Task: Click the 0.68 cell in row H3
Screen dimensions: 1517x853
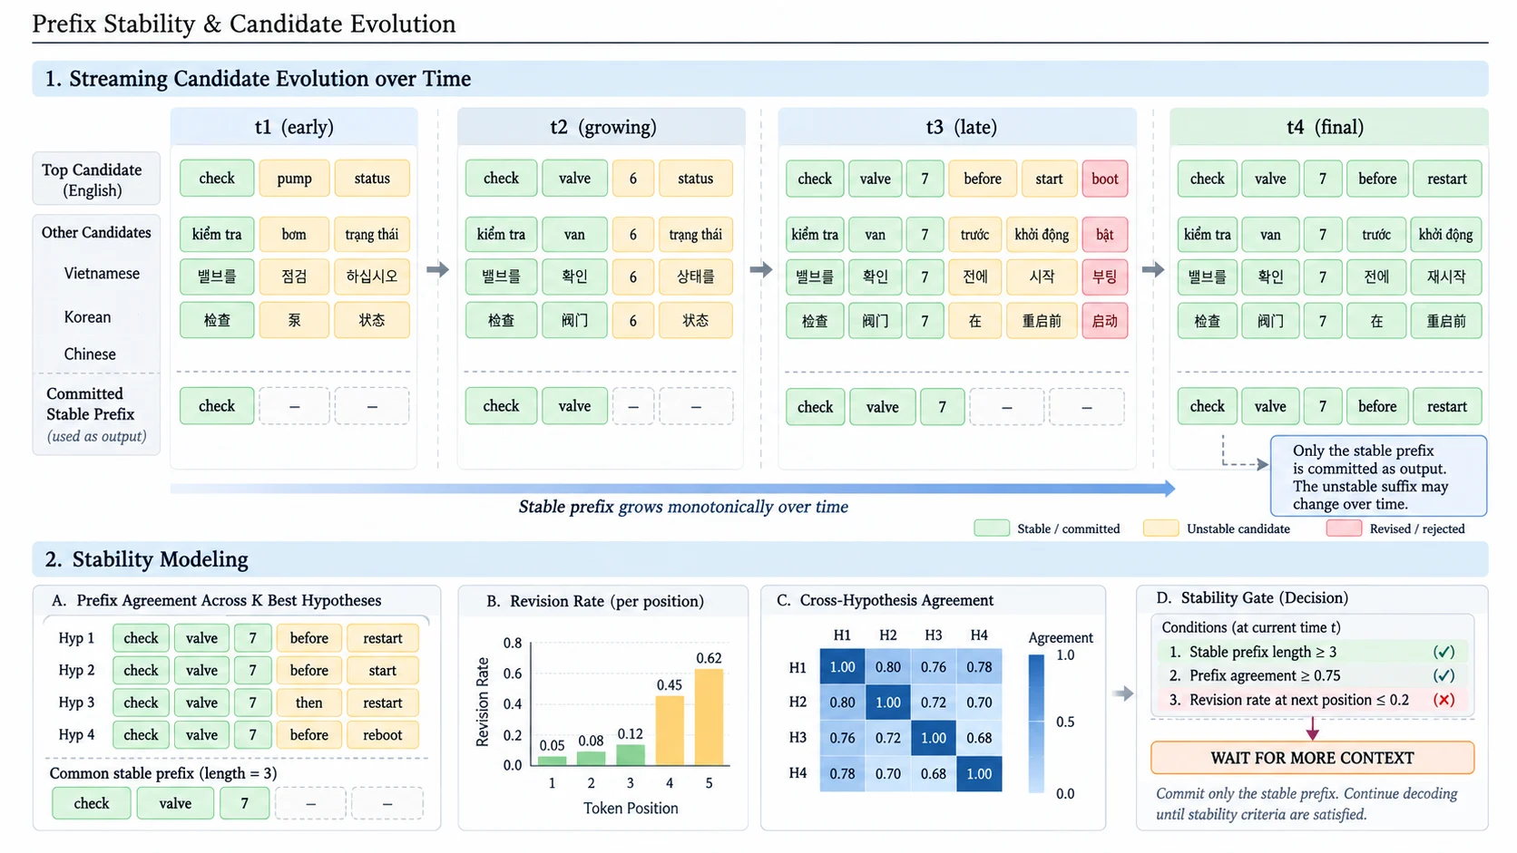Action: click(x=979, y=738)
